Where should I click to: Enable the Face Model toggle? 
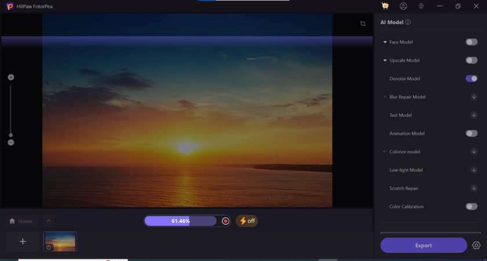click(471, 42)
